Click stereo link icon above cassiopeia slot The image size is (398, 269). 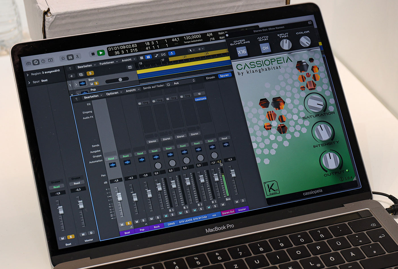click(199, 94)
